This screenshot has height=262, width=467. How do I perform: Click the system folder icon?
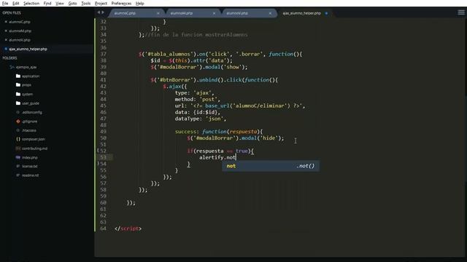coord(18,94)
